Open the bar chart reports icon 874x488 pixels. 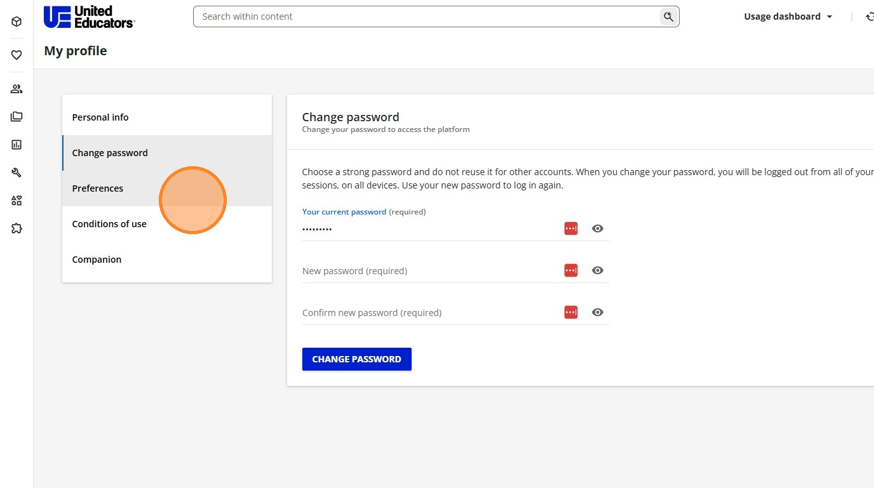pos(17,145)
